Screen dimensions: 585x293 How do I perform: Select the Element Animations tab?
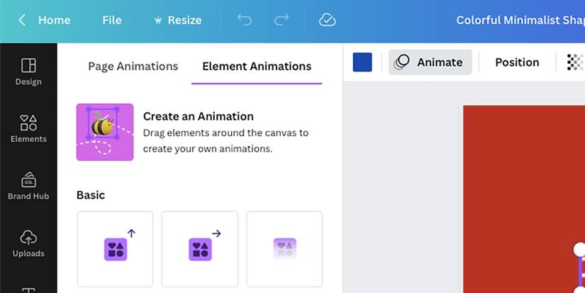point(257,67)
